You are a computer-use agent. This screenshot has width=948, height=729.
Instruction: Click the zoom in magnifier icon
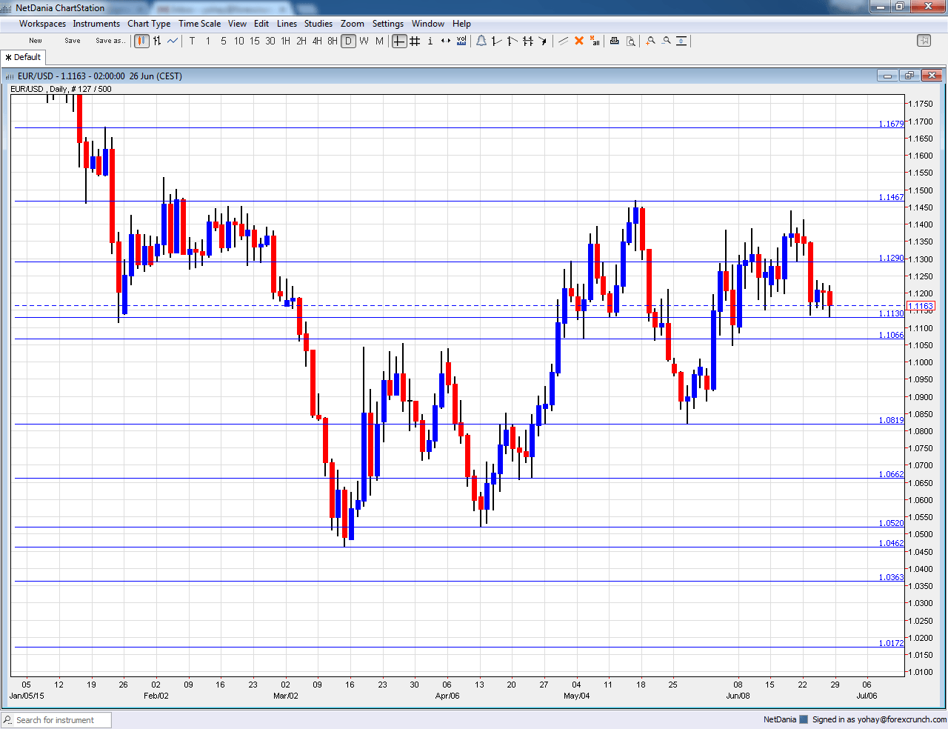[650, 41]
